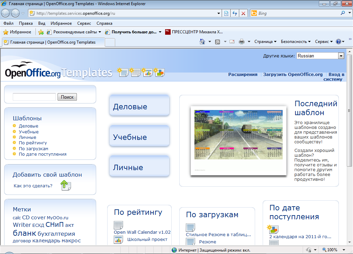Click the Как это сделать? link
Viewport: 353px width, 254px height.
point(33,186)
